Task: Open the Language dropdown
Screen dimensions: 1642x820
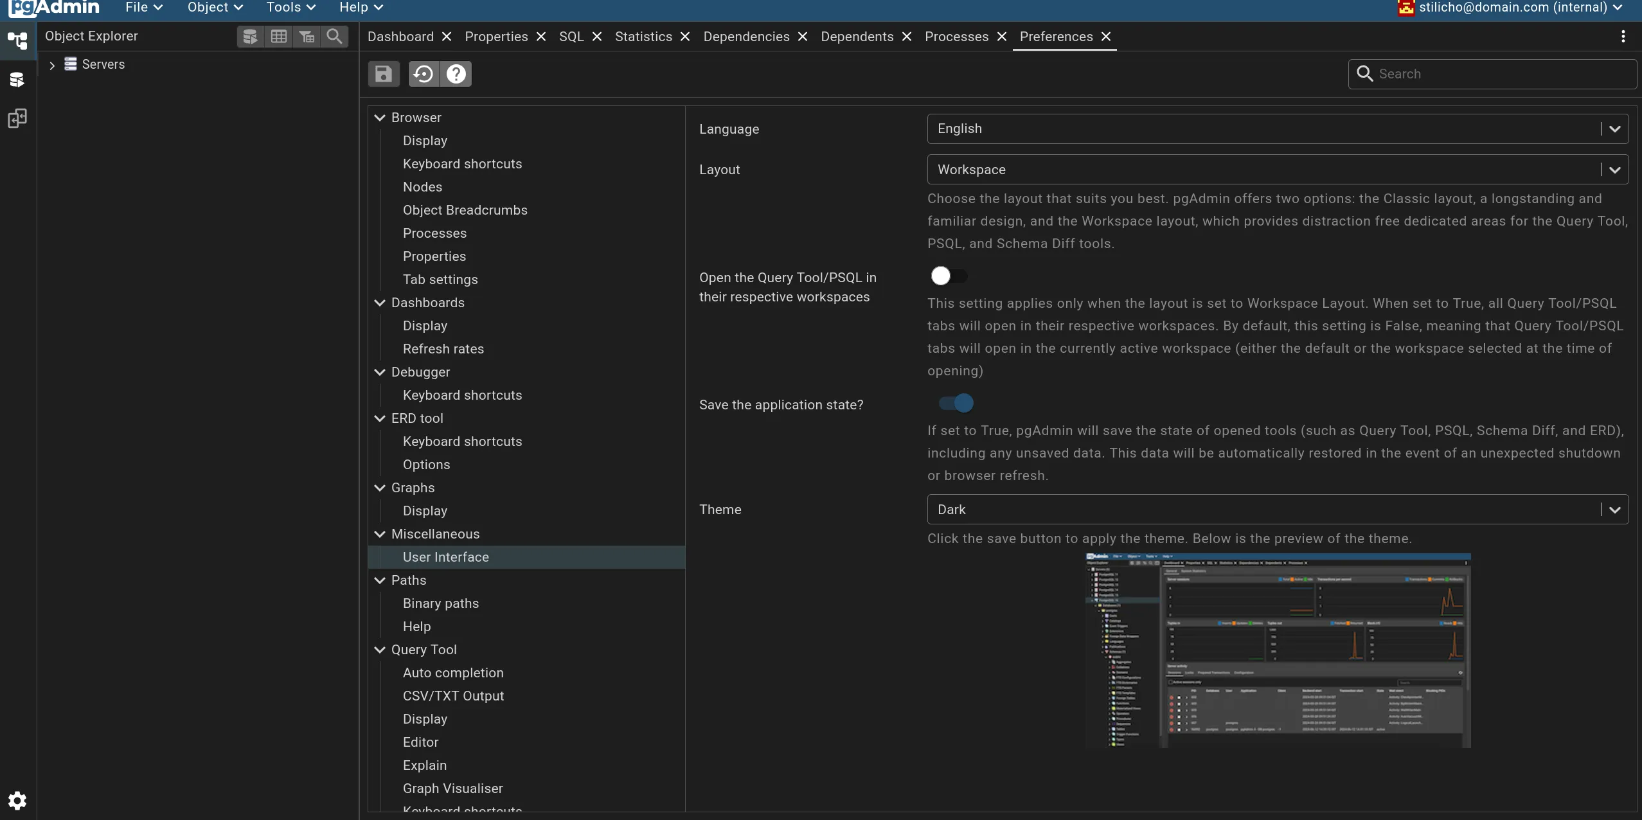Action: click(x=1277, y=129)
